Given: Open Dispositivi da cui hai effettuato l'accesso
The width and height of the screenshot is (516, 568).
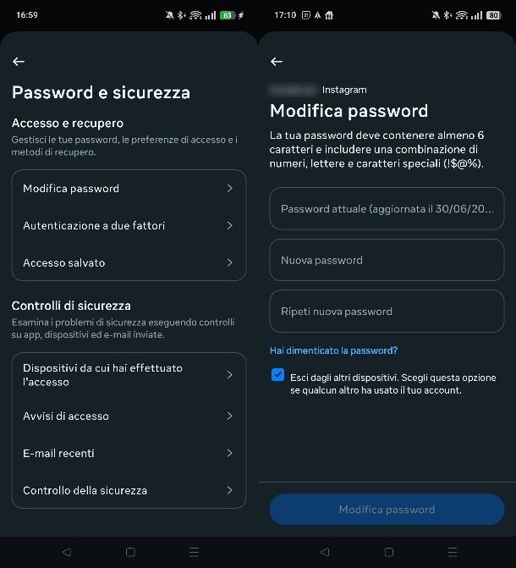Looking at the screenshot, I should [129, 375].
